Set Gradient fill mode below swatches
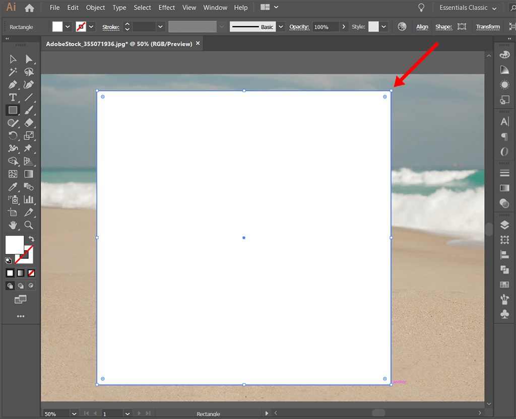Screen dimensions: 516x419 point(21,273)
